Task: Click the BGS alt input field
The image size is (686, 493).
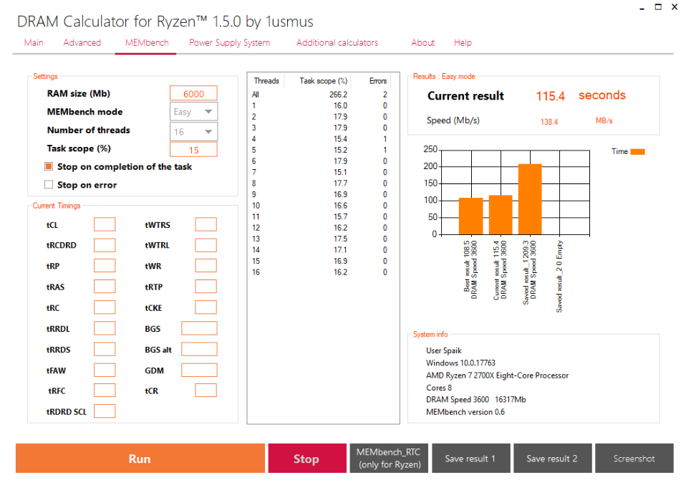Action: click(199, 350)
